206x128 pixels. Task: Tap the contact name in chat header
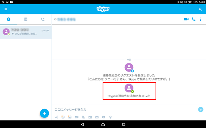(x=66, y=19)
